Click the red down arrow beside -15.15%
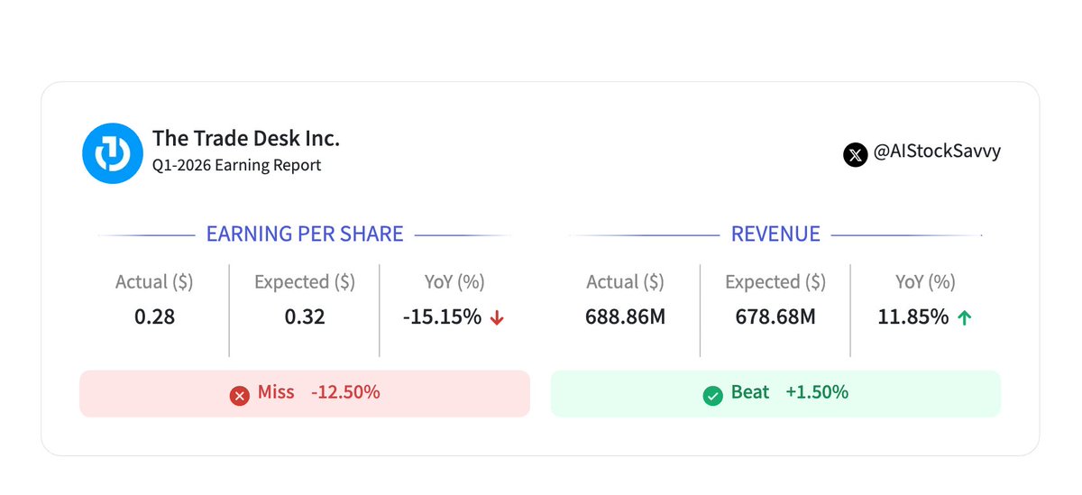Screen dimensions: 1082x495 coord(497,317)
